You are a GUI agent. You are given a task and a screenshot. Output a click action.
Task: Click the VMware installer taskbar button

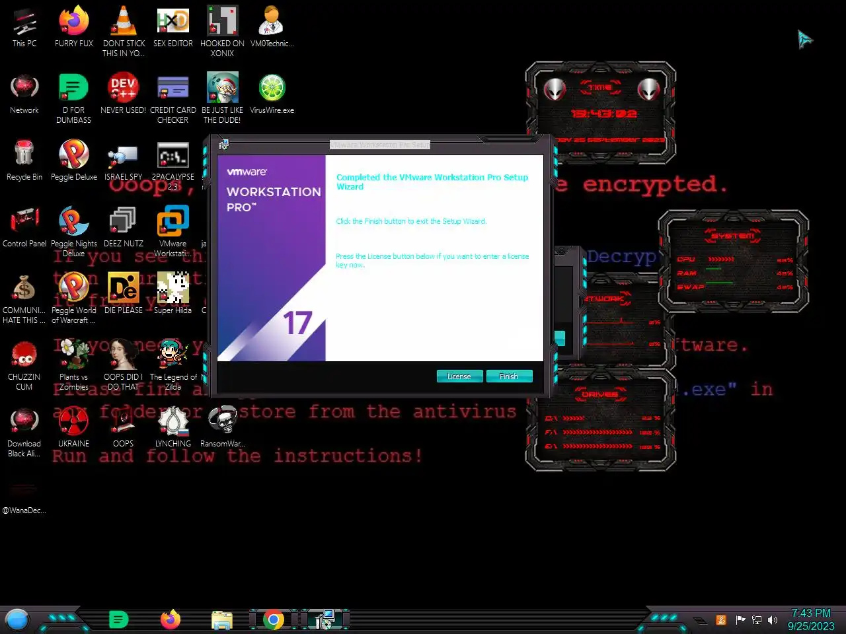pyautogui.click(x=325, y=619)
